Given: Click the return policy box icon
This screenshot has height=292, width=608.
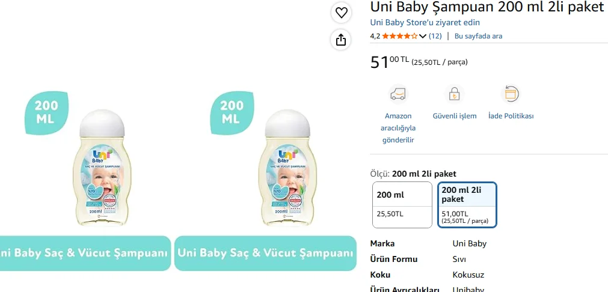Looking at the screenshot, I should click(x=511, y=94).
